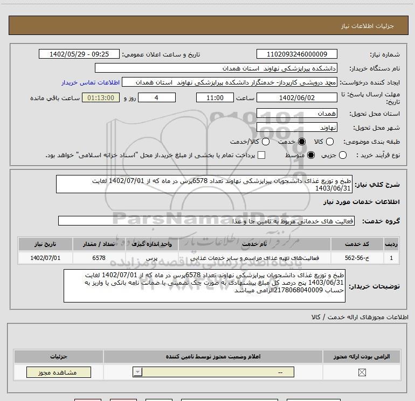Viewport: 415px width, 401px height.
Task: Select the کالا radio button in طبقه بندی موضوعی
Action: pos(329,142)
